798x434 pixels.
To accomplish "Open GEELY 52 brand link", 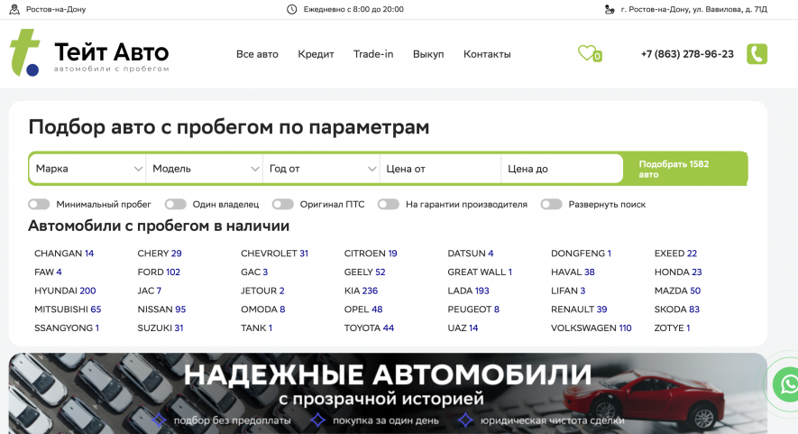I will pos(364,272).
